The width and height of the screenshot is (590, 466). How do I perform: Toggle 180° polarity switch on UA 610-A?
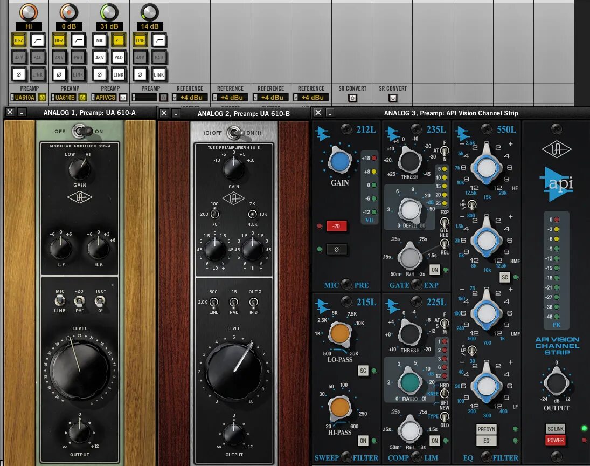click(x=99, y=300)
